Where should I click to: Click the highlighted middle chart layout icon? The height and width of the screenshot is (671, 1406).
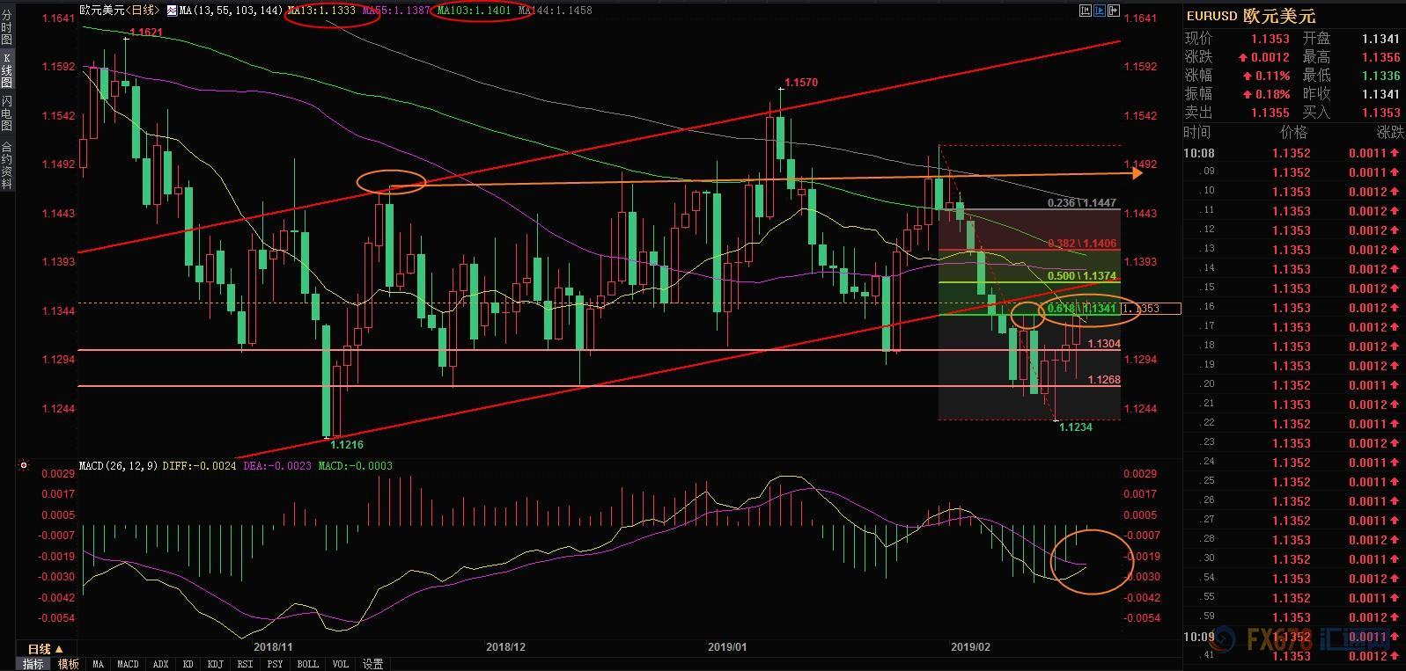[x=1099, y=11]
